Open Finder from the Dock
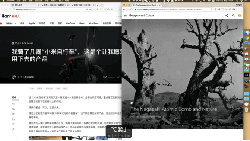The image size is (250, 141). click(x=246, y=32)
